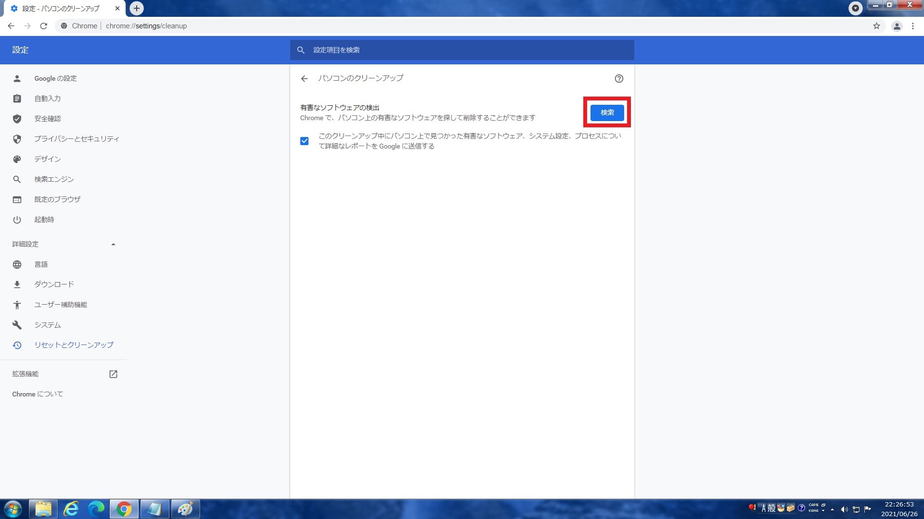Open the Chrome について link
This screenshot has height=519, width=924.
(x=37, y=394)
